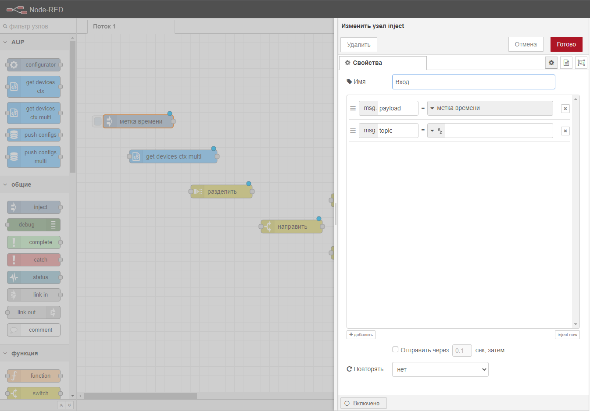Screen dimensions: 590x411
Task: Click the Отмена button
Action: point(526,44)
